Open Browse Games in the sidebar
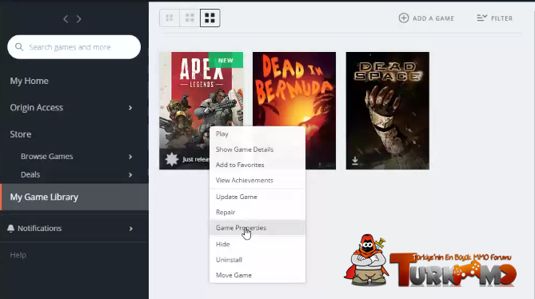 (x=46, y=157)
